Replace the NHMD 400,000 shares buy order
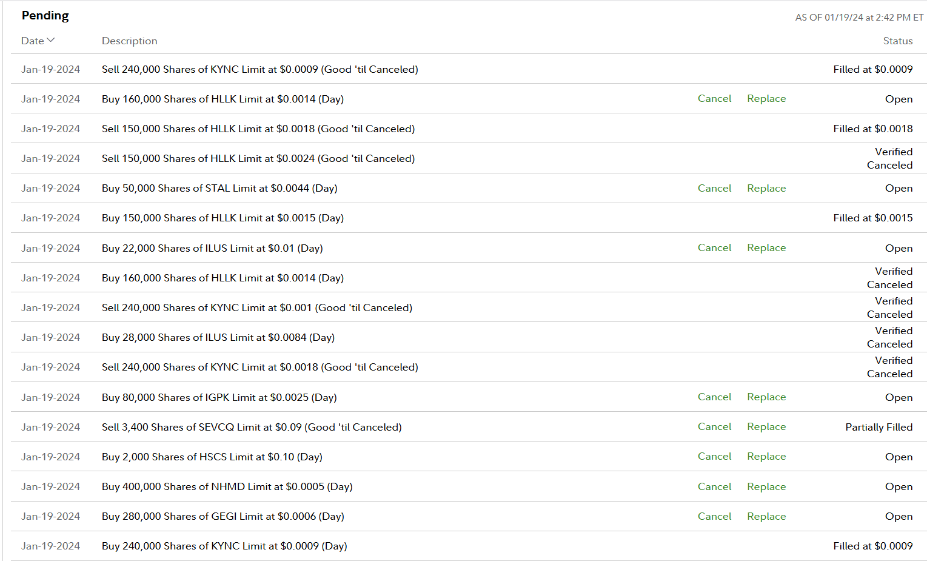 (766, 486)
